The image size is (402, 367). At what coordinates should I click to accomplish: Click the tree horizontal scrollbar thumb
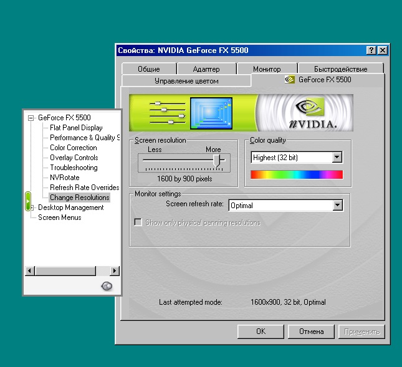pos(65,270)
